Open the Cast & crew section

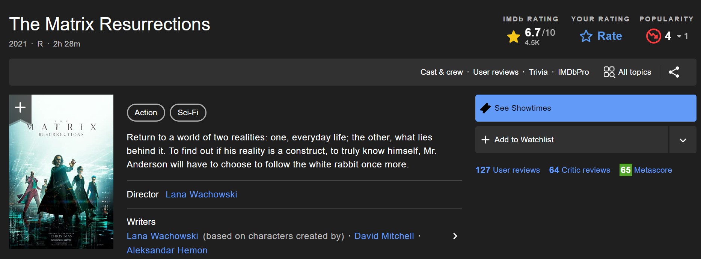pyautogui.click(x=442, y=72)
